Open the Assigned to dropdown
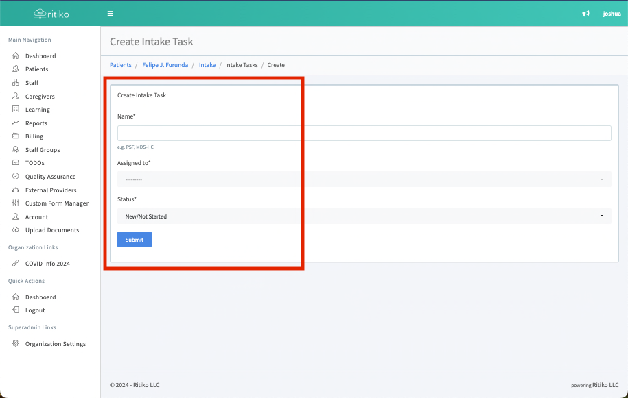 [364, 179]
